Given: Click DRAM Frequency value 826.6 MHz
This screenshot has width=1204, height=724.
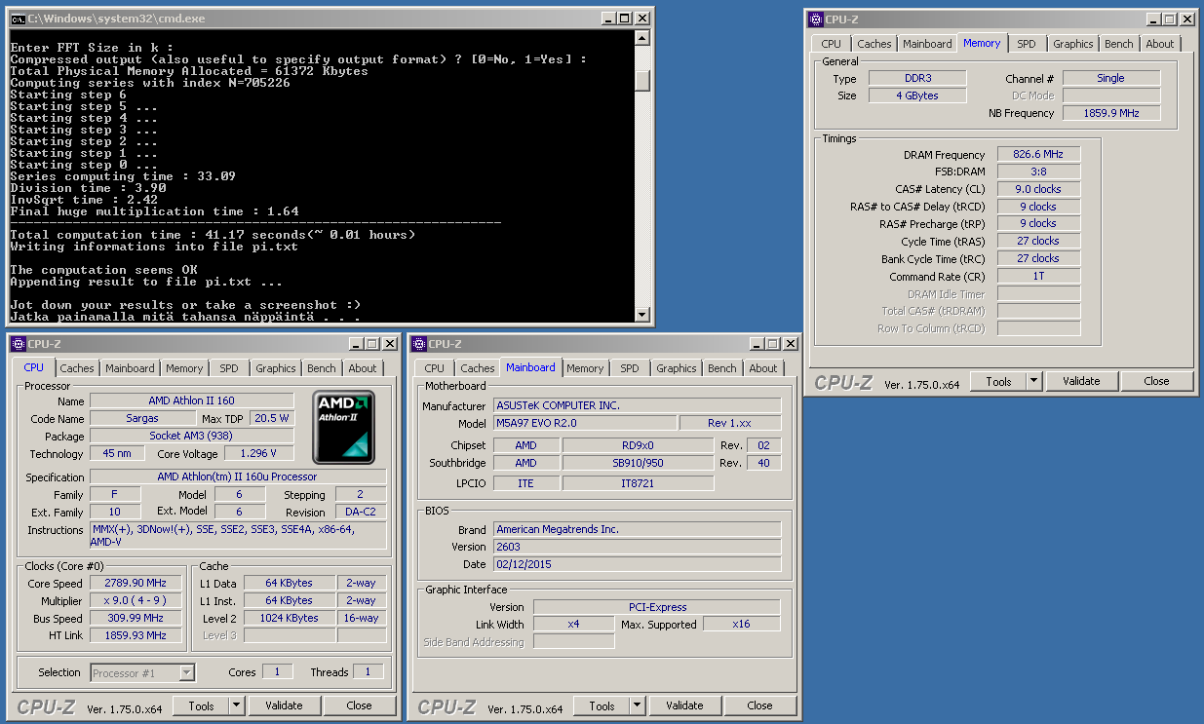Looking at the screenshot, I should click(1038, 154).
